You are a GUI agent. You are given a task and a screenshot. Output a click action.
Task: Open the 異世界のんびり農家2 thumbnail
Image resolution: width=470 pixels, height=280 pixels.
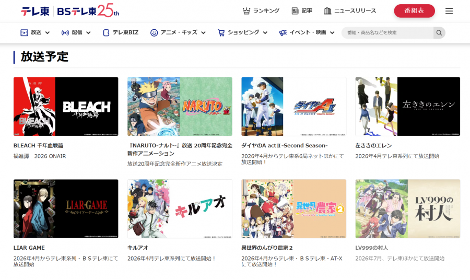293,208
